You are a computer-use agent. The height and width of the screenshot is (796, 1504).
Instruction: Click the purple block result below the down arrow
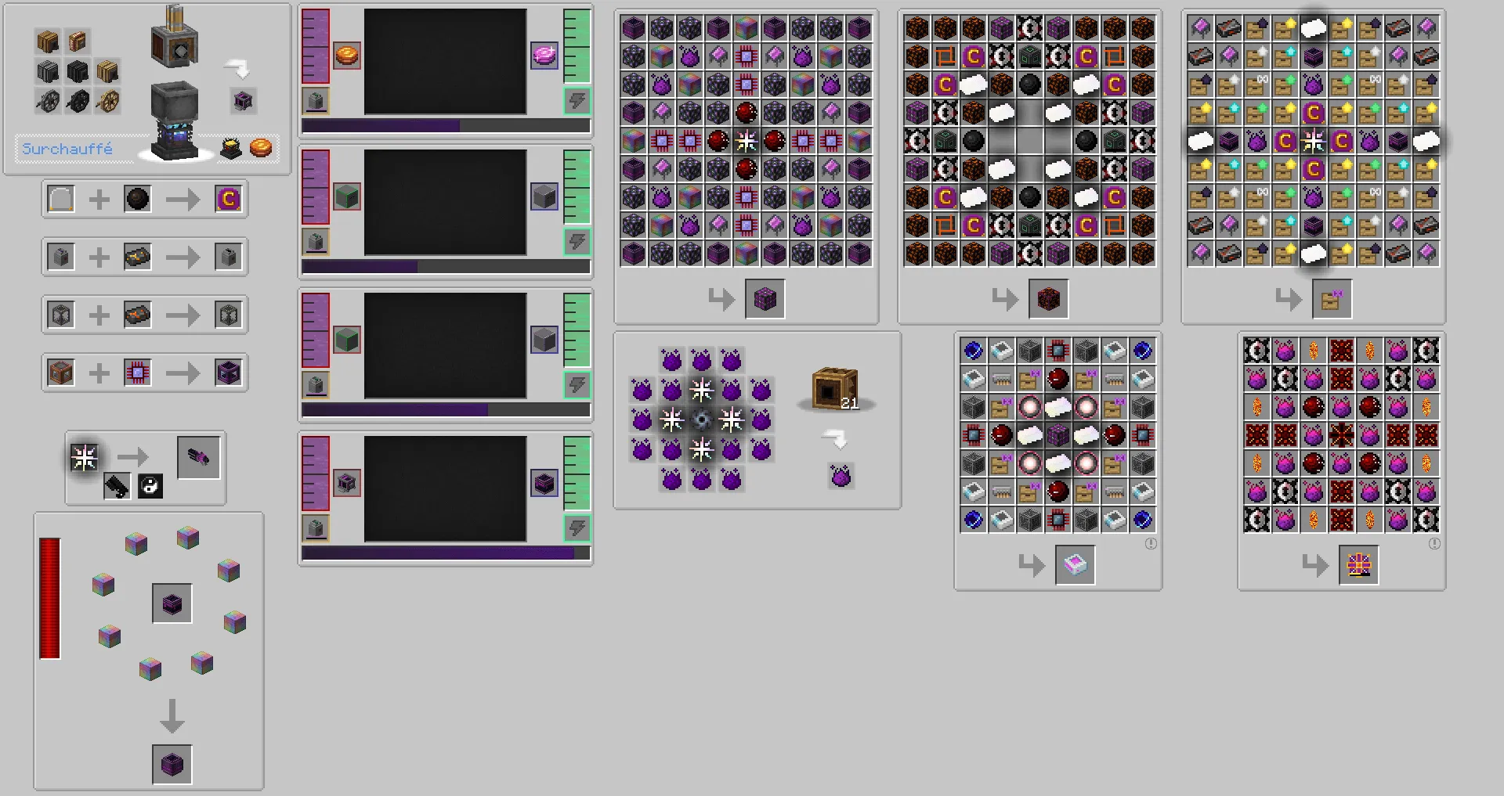pos(172,764)
